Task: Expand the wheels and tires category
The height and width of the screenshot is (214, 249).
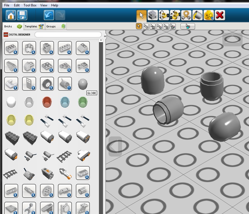Action: coord(47,84)
